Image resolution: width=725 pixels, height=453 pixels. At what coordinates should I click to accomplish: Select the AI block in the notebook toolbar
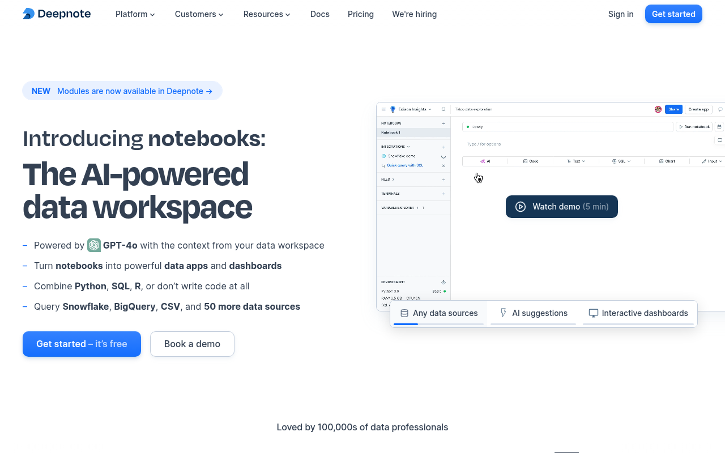[485, 161]
